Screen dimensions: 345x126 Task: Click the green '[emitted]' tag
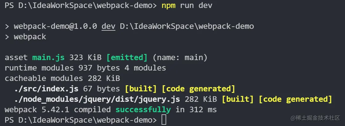coord(127,58)
